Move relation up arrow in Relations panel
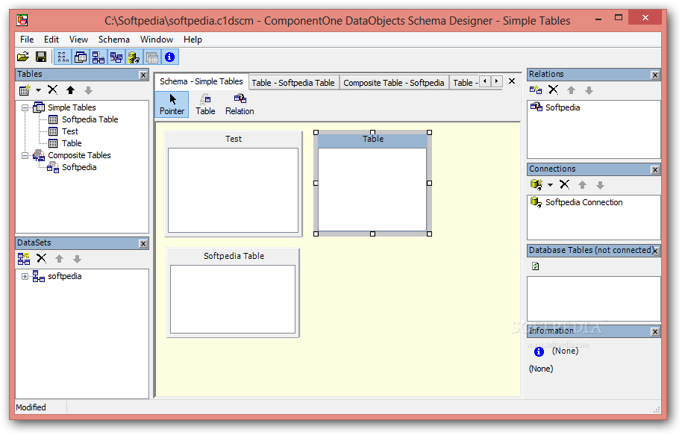682x435 pixels. coord(571,90)
